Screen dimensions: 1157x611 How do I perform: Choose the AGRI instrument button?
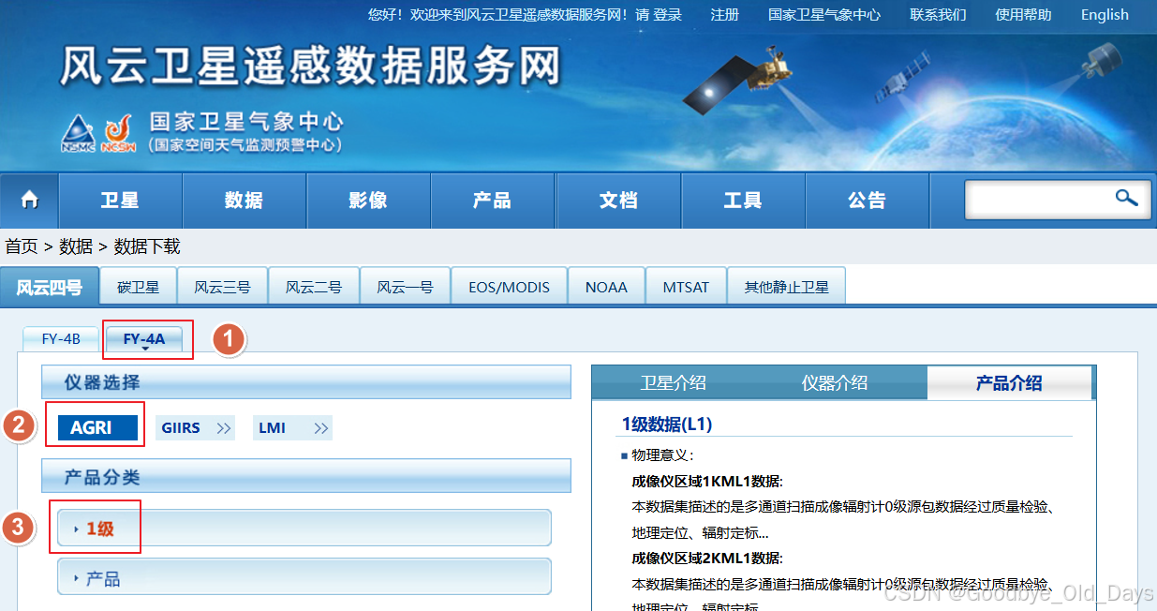[x=97, y=428]
